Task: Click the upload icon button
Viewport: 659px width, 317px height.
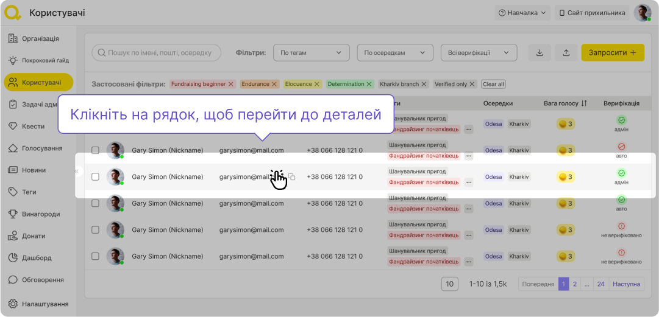Action: point(566,53)
